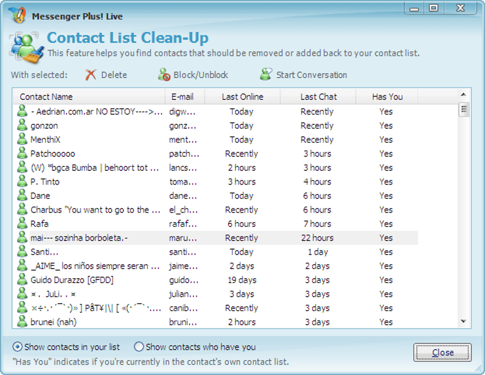Click the contact icon for Guido Durazzo

coord(22,279)
